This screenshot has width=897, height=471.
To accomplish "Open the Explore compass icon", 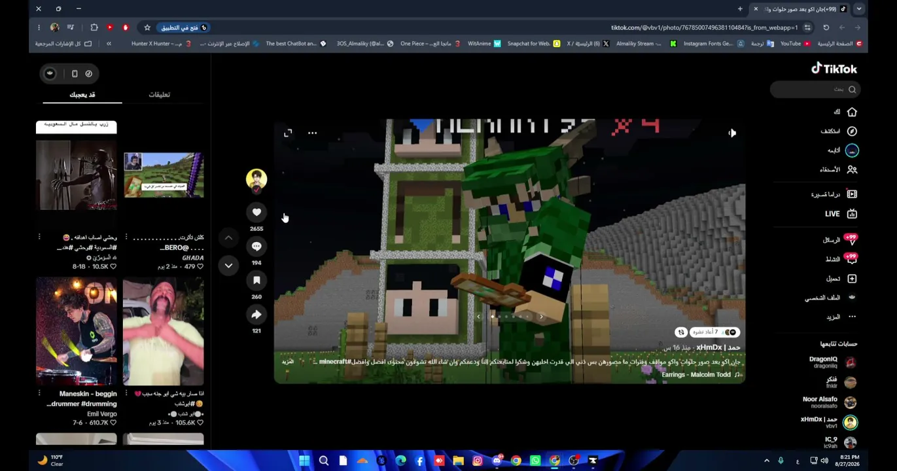I will tap(852, 131).
